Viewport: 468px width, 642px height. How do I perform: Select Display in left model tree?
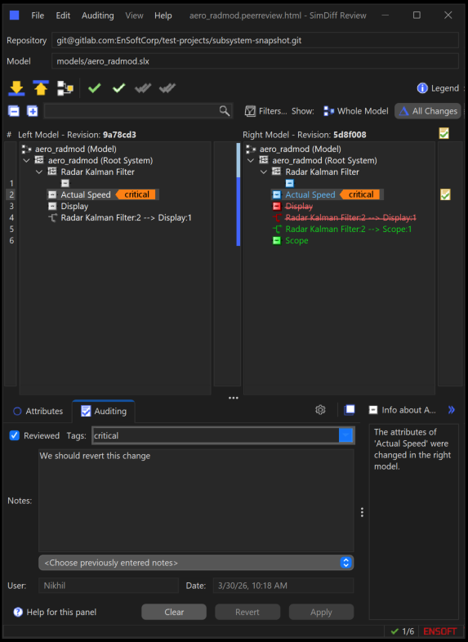pyautogui.click(x=74, y=206)
